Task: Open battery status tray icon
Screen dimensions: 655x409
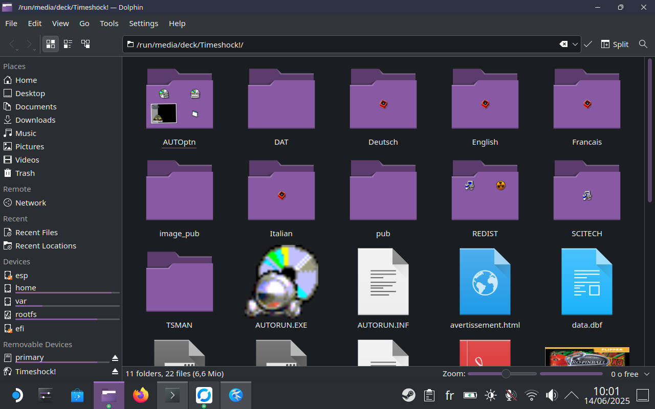Action: (470, 395)
